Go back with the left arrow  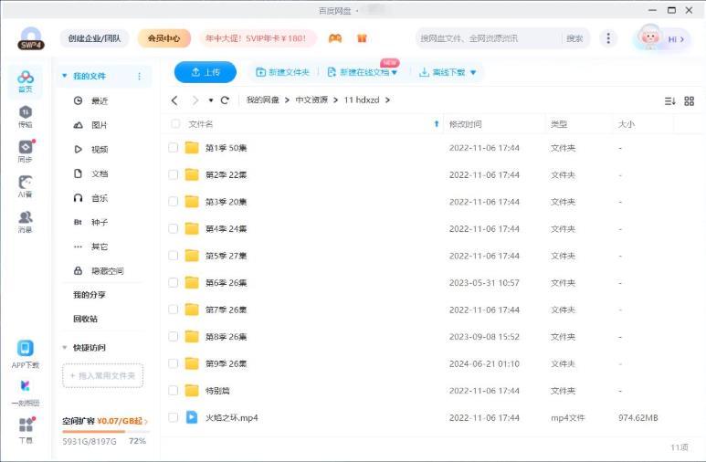[174, 100]
